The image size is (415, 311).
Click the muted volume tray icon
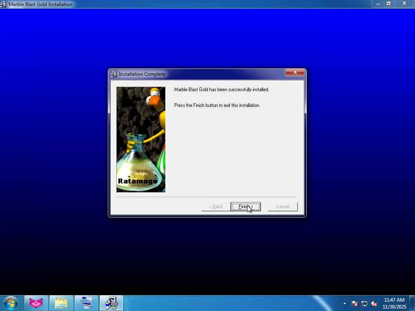374,303
